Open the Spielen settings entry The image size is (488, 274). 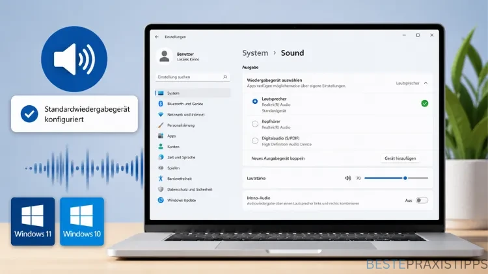coord(173,168)
